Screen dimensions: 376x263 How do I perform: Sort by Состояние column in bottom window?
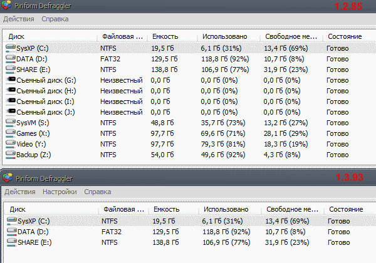pos(345,209)
